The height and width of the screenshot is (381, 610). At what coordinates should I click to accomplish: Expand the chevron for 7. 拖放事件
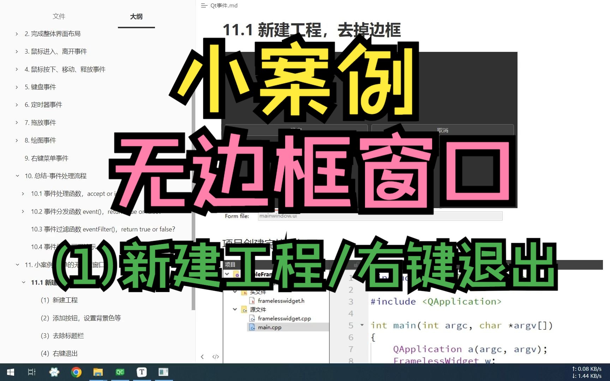pyautogui.click(x=17, y=123)
